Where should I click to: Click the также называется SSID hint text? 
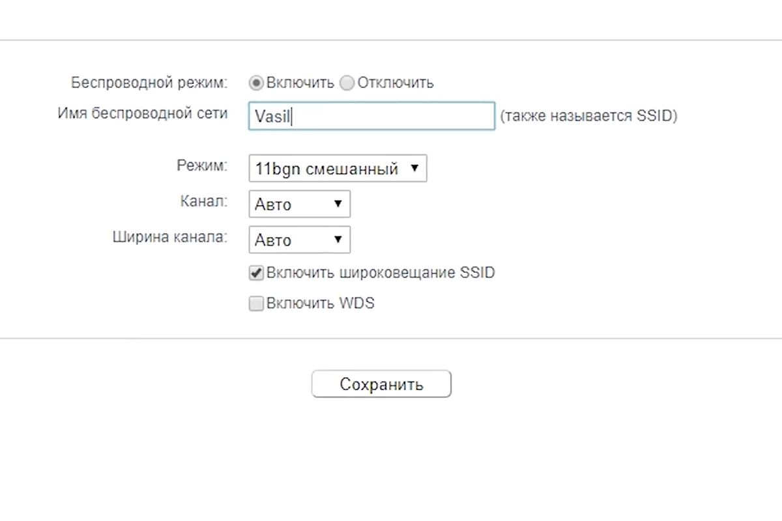[x=588, y=115]
